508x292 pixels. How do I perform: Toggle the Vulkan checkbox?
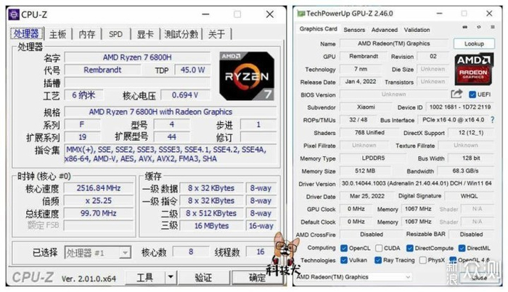[x=344, y=260]
